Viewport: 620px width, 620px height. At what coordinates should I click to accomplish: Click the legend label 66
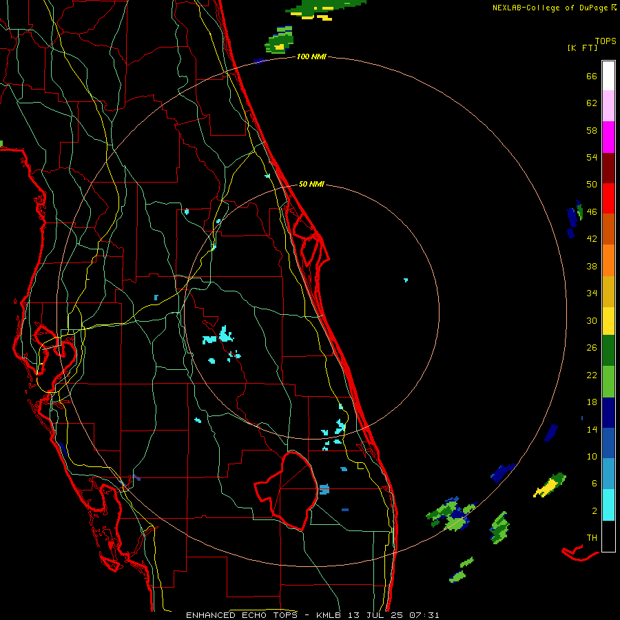[592, 76]
